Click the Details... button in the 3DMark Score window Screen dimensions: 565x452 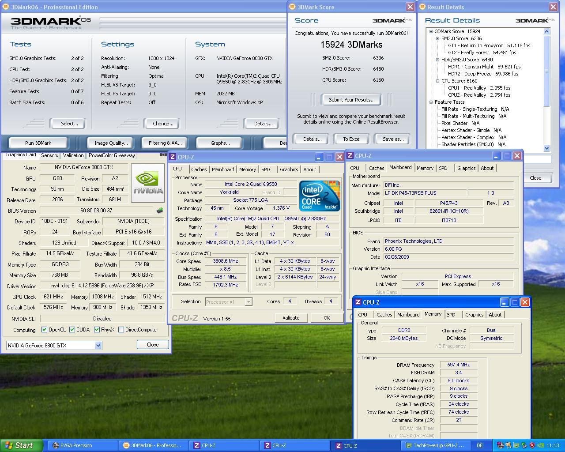pyautogui.click(x=312, y=139)
